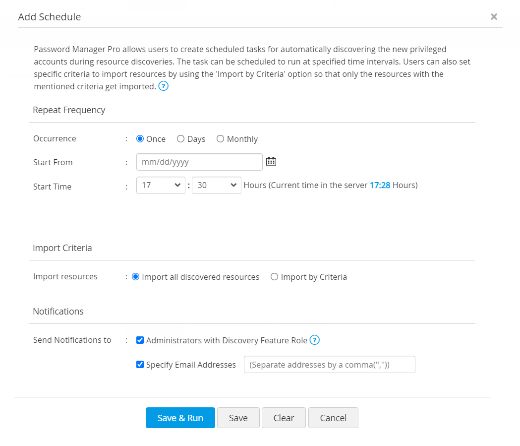520x446 pixels.
Task: Cancel the schedule dialog
Action: [x=333, y=418]
